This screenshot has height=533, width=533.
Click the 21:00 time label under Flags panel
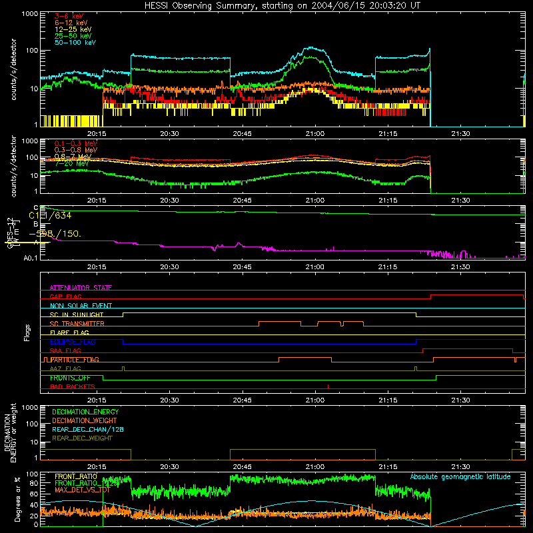tap(314, 400)
